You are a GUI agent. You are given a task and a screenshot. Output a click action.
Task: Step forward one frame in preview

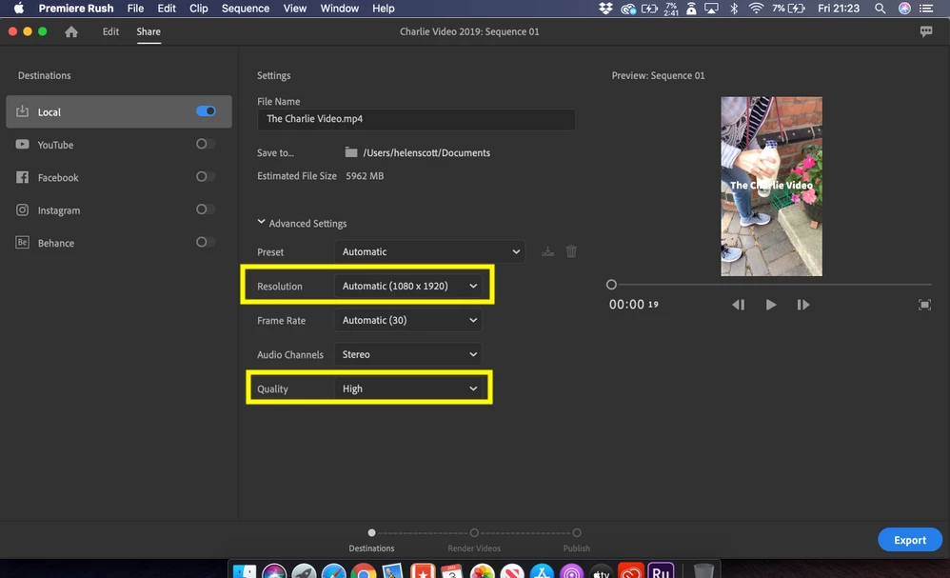(802, 305)
